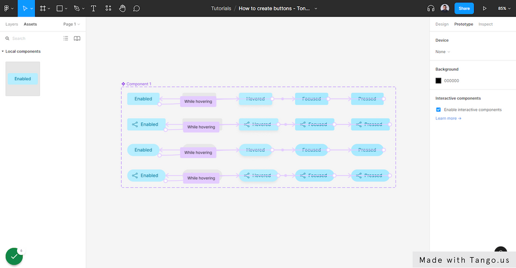Screen dimensions: 516x268
Task: Open the Figma main menu icon
Action: pyautogui.click(x=7, y=8)
